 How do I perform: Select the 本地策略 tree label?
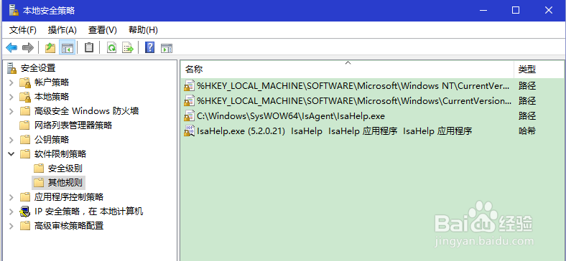52,97
